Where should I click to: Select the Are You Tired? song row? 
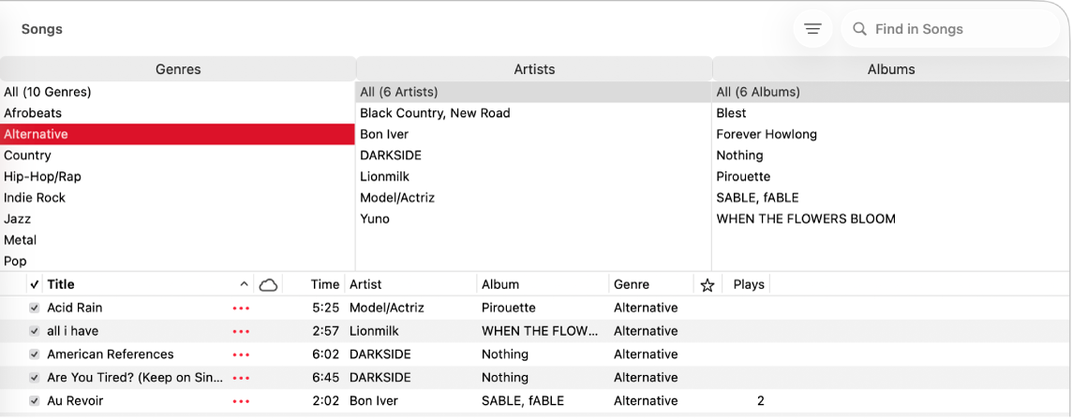135,378
